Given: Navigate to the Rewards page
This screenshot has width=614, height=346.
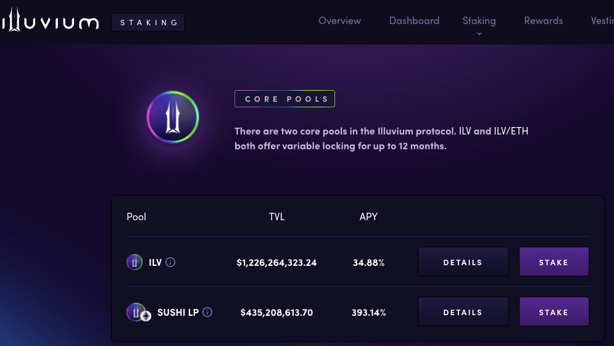Looking at the screenshot, I should coord(543,21).
